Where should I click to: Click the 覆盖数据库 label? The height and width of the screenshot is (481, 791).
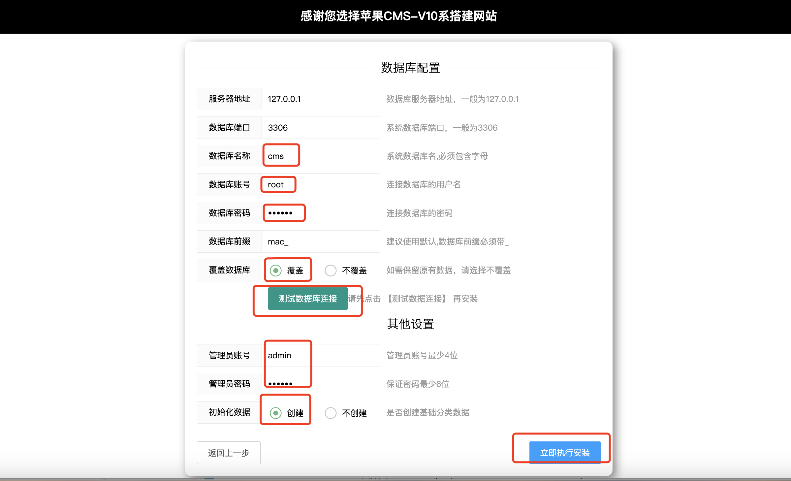[x=230, y=270]
